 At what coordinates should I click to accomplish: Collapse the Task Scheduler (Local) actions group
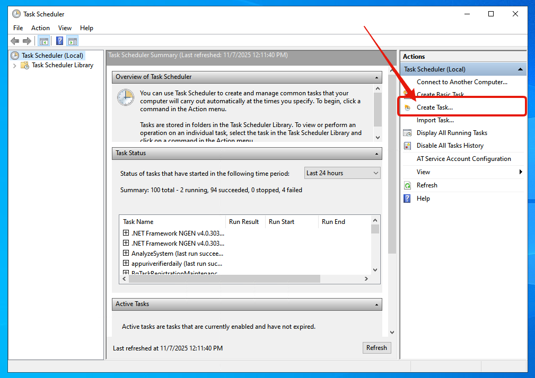click(x=520, y=69)
